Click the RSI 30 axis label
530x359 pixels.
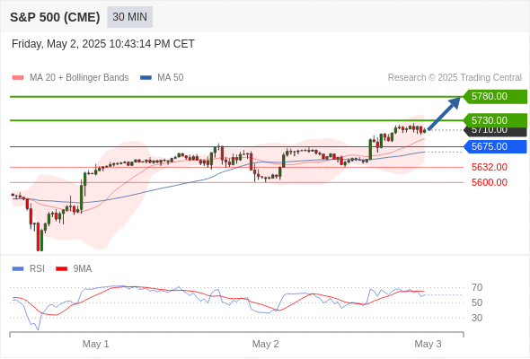click(x=477, y=318)
